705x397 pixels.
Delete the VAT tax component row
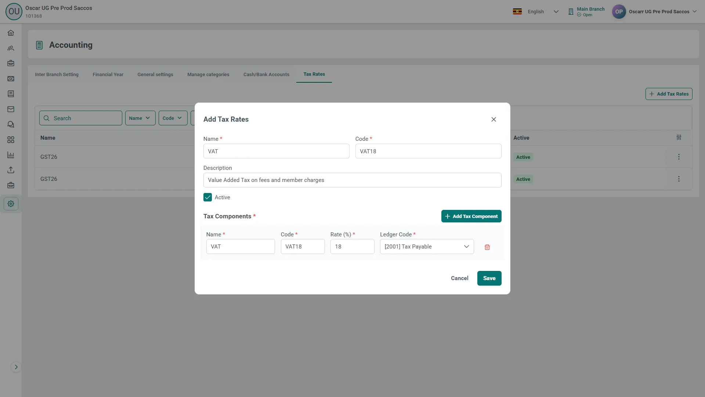coord(487,247)
